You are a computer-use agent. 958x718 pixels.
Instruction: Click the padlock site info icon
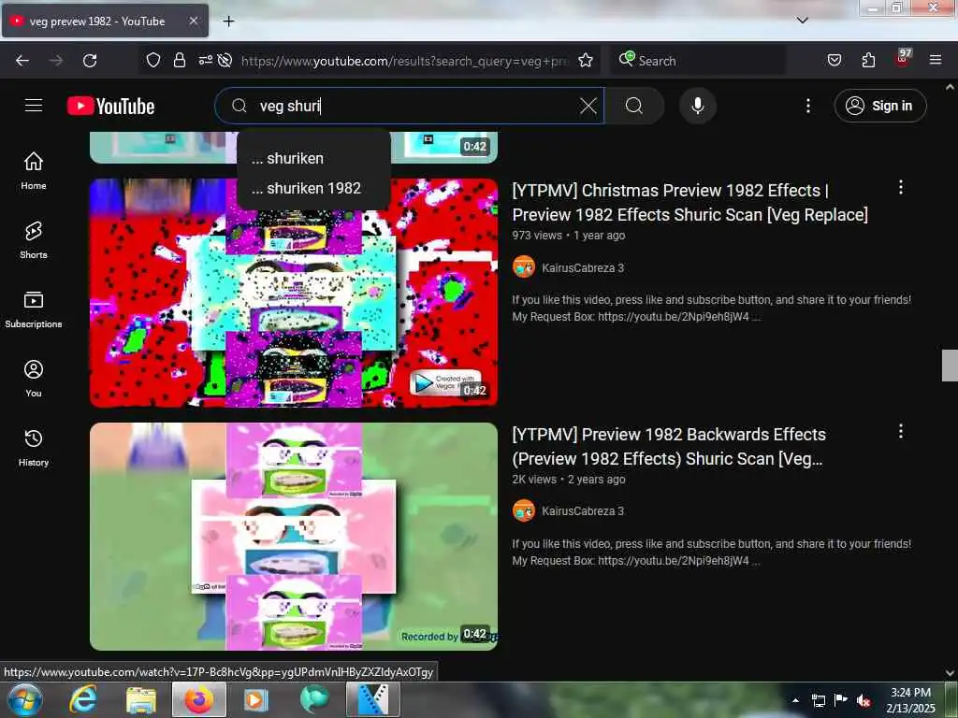[x=179, y=61]
